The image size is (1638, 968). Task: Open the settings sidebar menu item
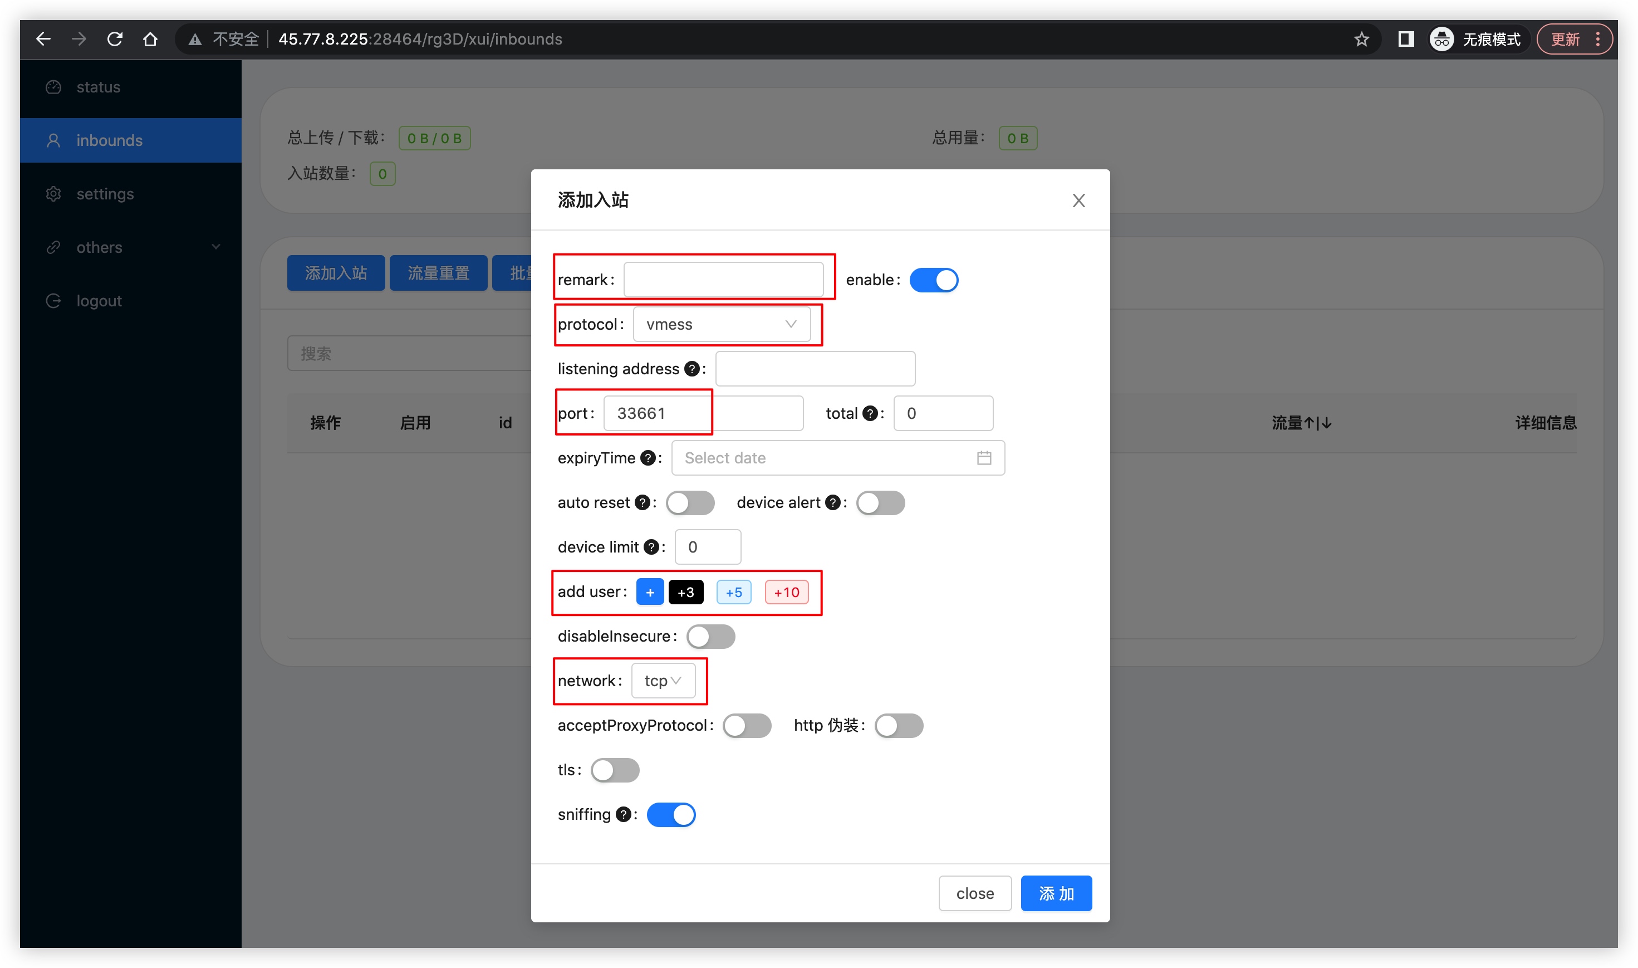coord(104,194)
